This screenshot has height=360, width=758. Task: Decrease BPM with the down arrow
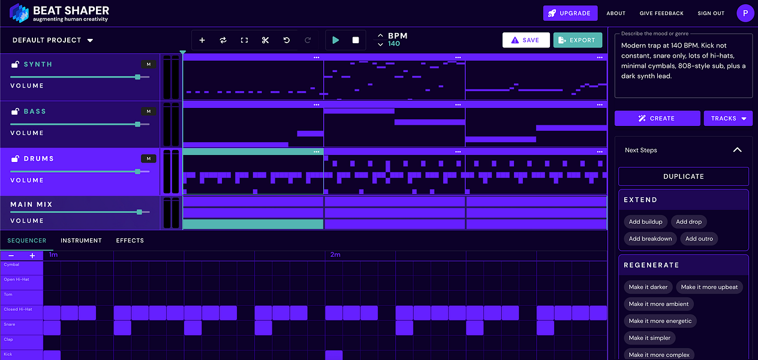(x=380, y=44)
